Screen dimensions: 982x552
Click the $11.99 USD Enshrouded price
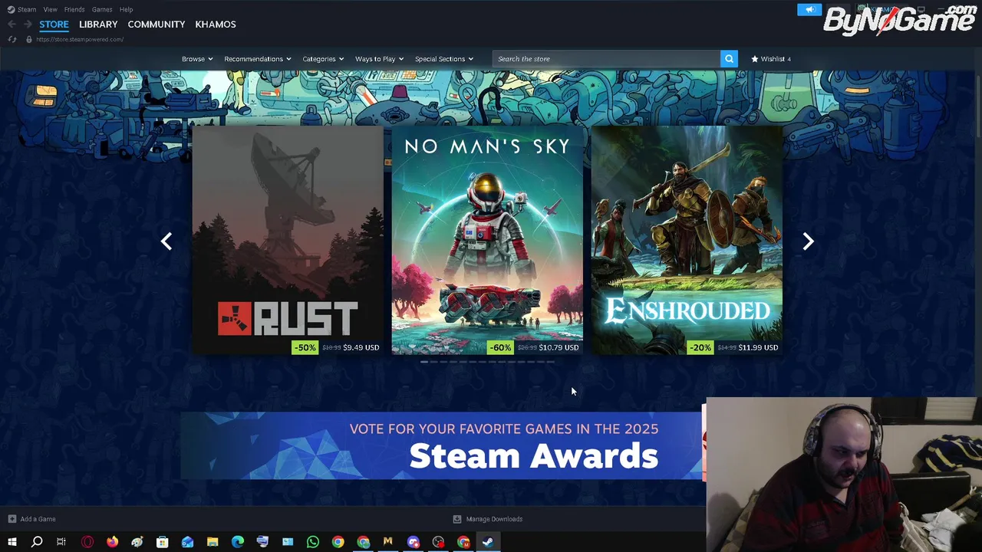[759, 347]
